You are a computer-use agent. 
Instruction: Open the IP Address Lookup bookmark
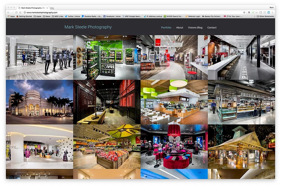pyautogui.click(x=153, y=16)
